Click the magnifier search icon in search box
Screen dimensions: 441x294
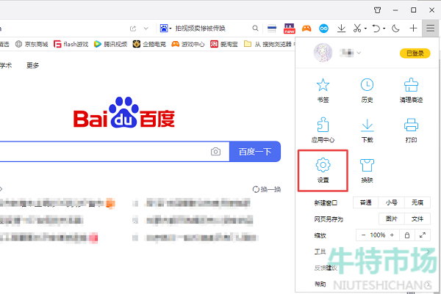point(255,29)
